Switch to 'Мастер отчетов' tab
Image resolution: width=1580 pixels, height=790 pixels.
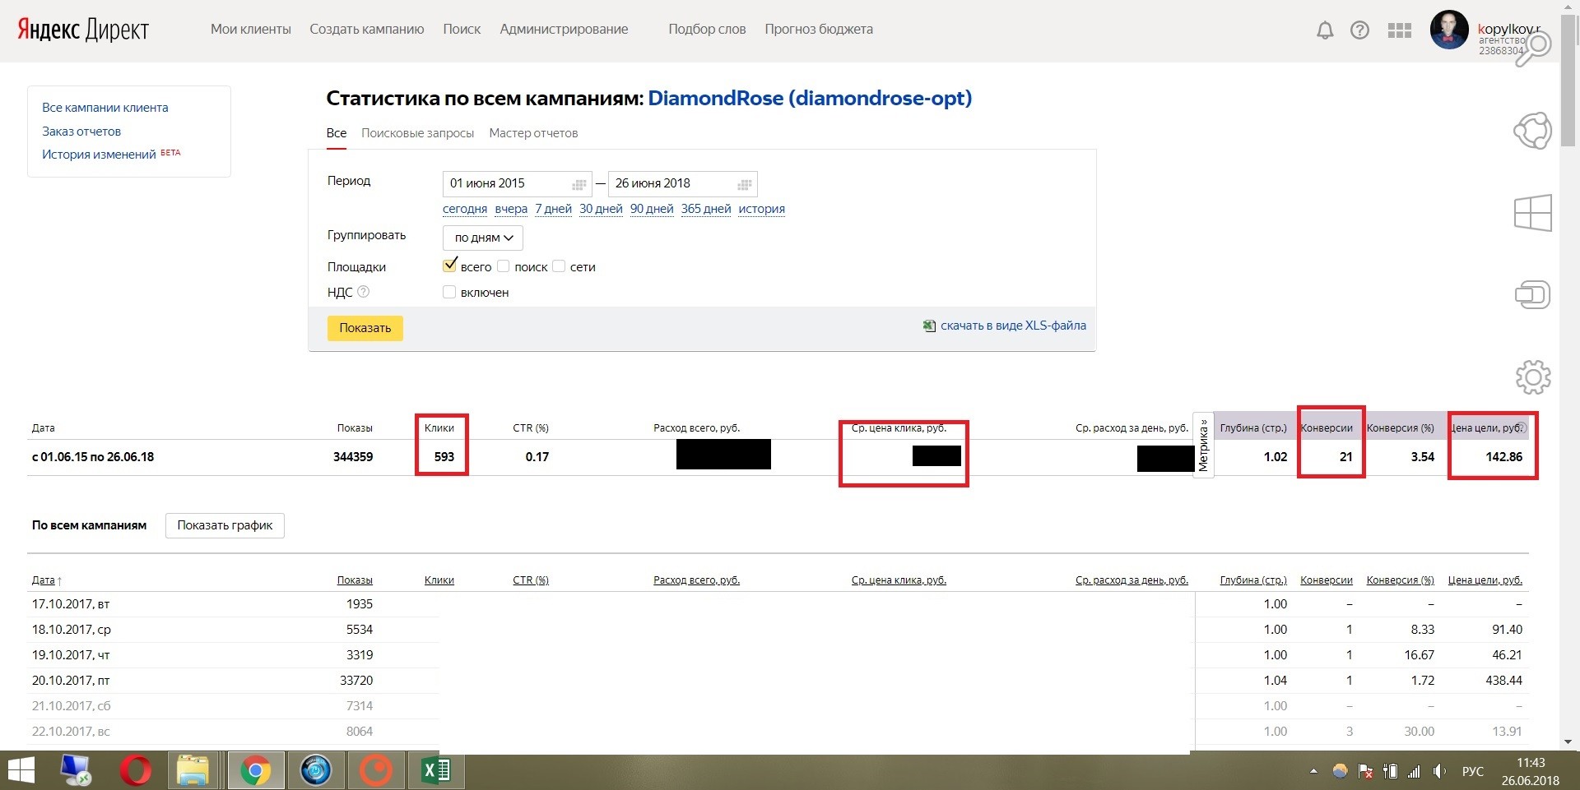click(533, 133)
